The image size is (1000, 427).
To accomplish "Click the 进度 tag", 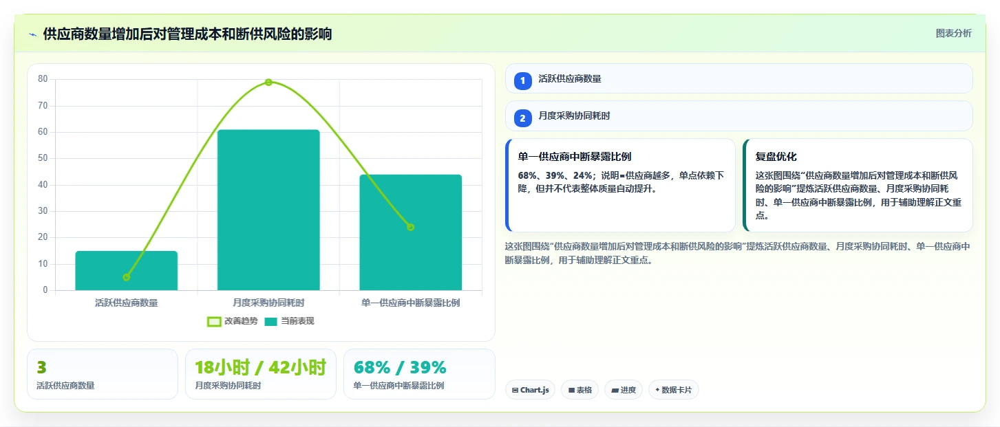I will pyautogui.click(x=624, y=390).
